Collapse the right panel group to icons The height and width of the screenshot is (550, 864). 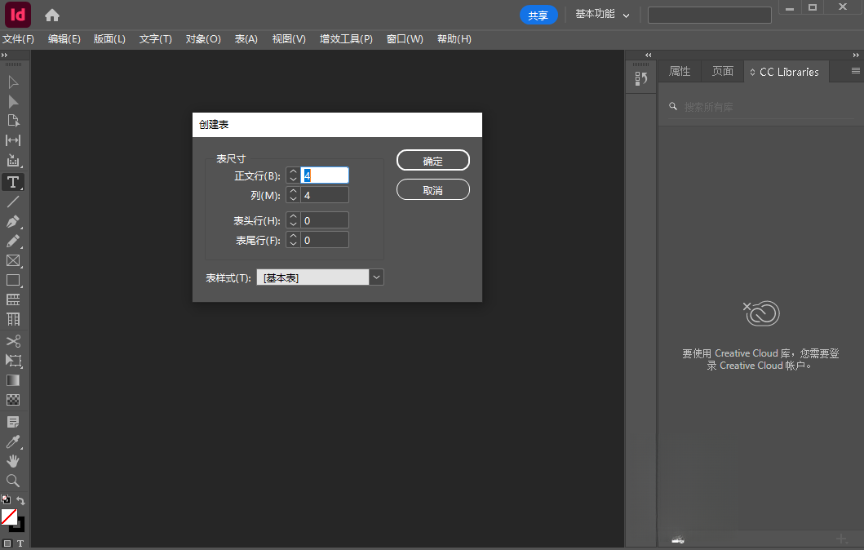(x=856, y=55)
